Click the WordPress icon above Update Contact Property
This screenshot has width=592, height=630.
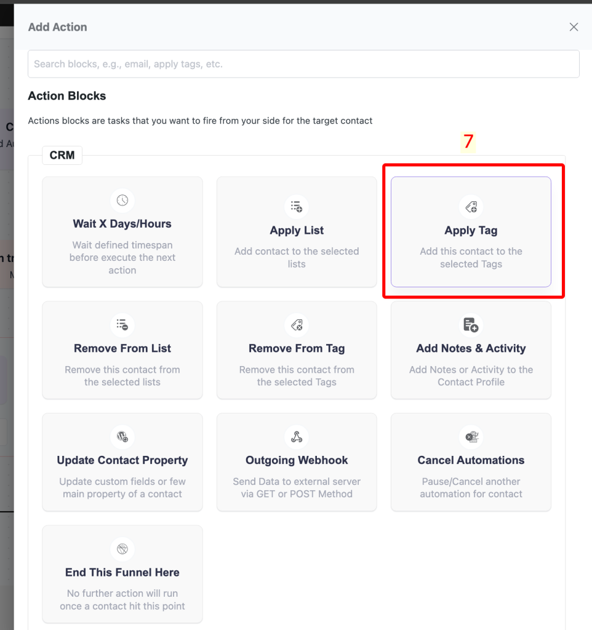pyautogui.click(x=122, y=437)
